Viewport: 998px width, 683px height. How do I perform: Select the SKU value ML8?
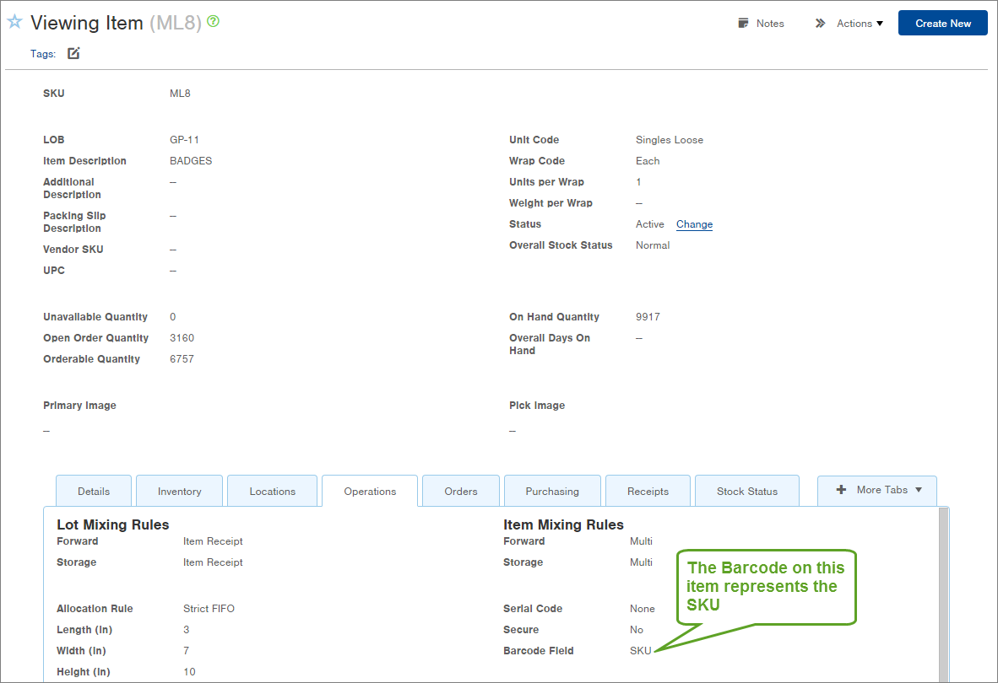(180, 94)
